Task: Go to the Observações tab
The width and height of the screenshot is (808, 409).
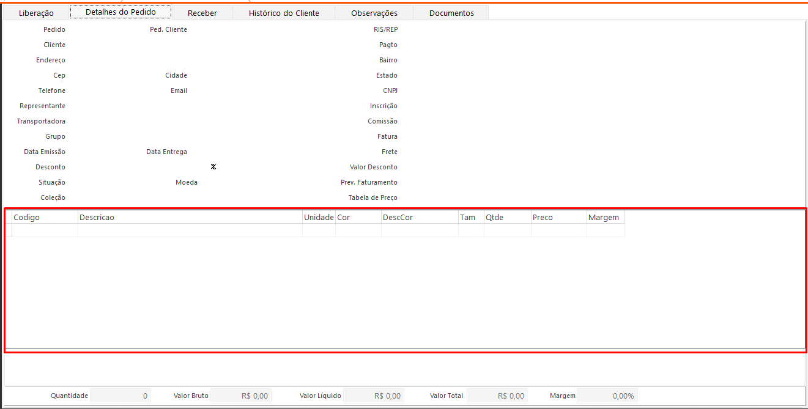Action: tap(374, 13)
